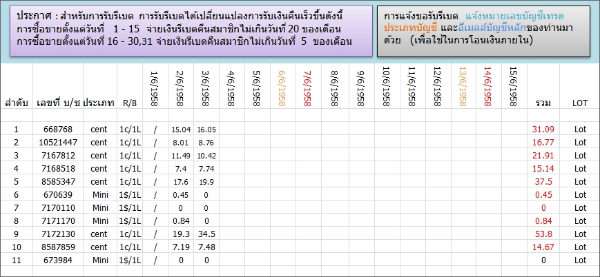The height and width of the screenshot is (277, 600).
Task: Select the 8.76 cell in row 2
Action: [206, 143]
